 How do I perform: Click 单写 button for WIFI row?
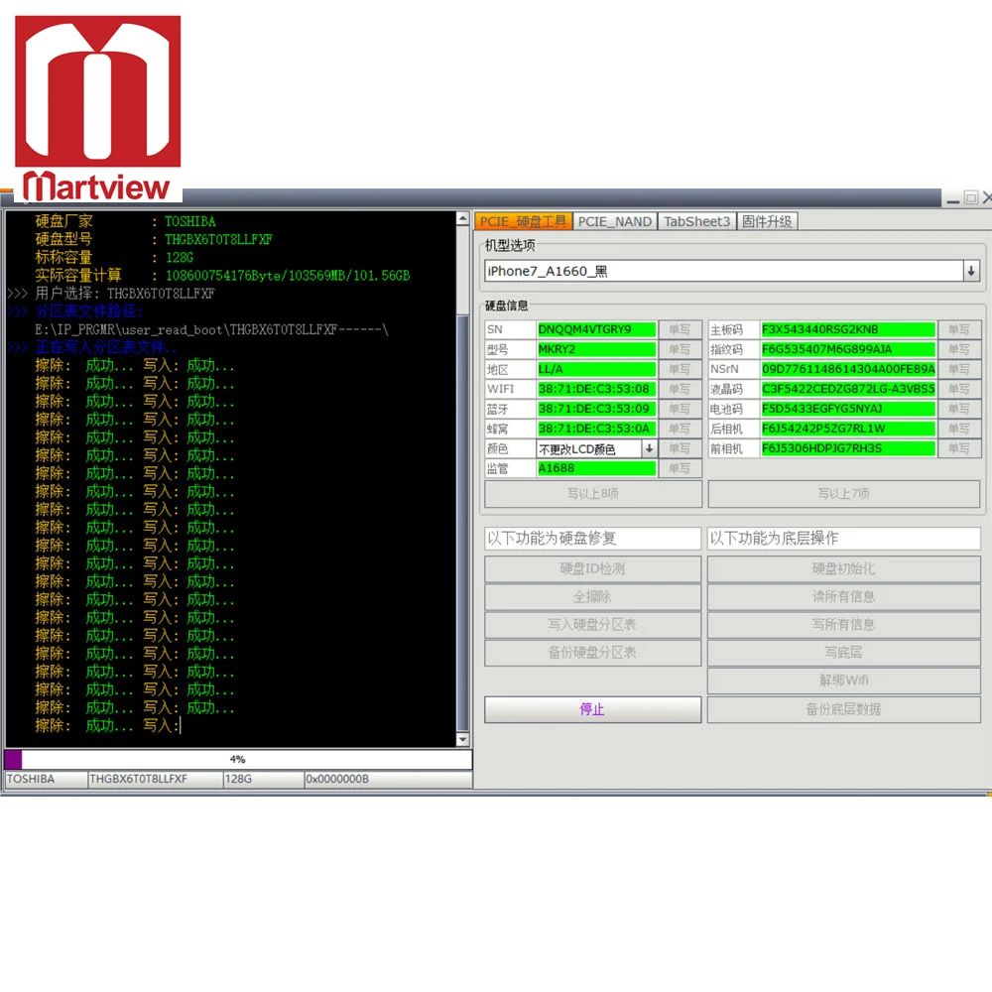(x=680, y=389)
